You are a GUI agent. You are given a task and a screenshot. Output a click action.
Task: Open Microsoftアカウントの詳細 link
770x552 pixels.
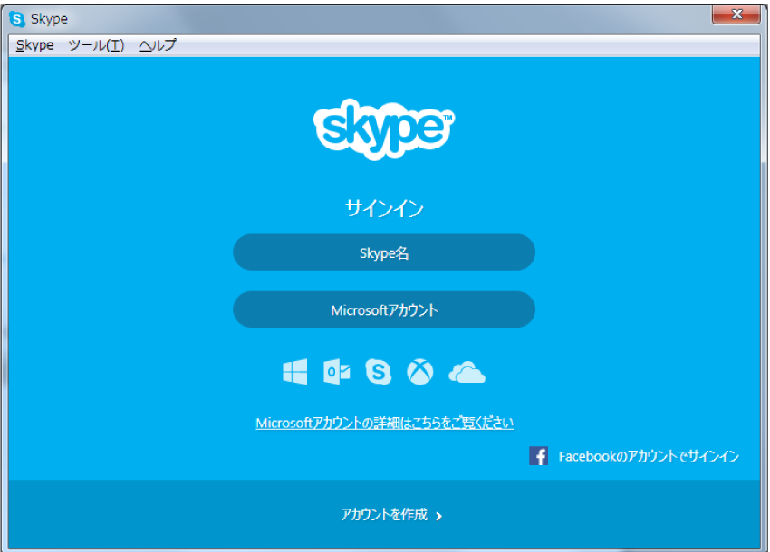pos(384,423)
